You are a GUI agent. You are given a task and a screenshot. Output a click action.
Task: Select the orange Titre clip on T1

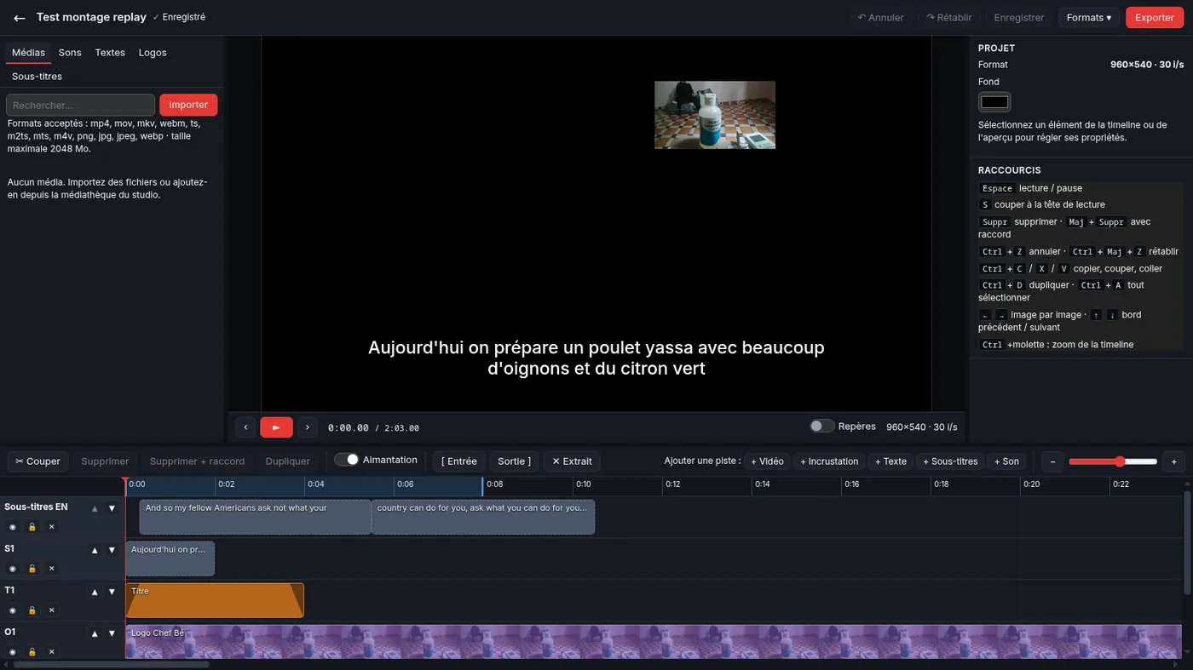215,600
